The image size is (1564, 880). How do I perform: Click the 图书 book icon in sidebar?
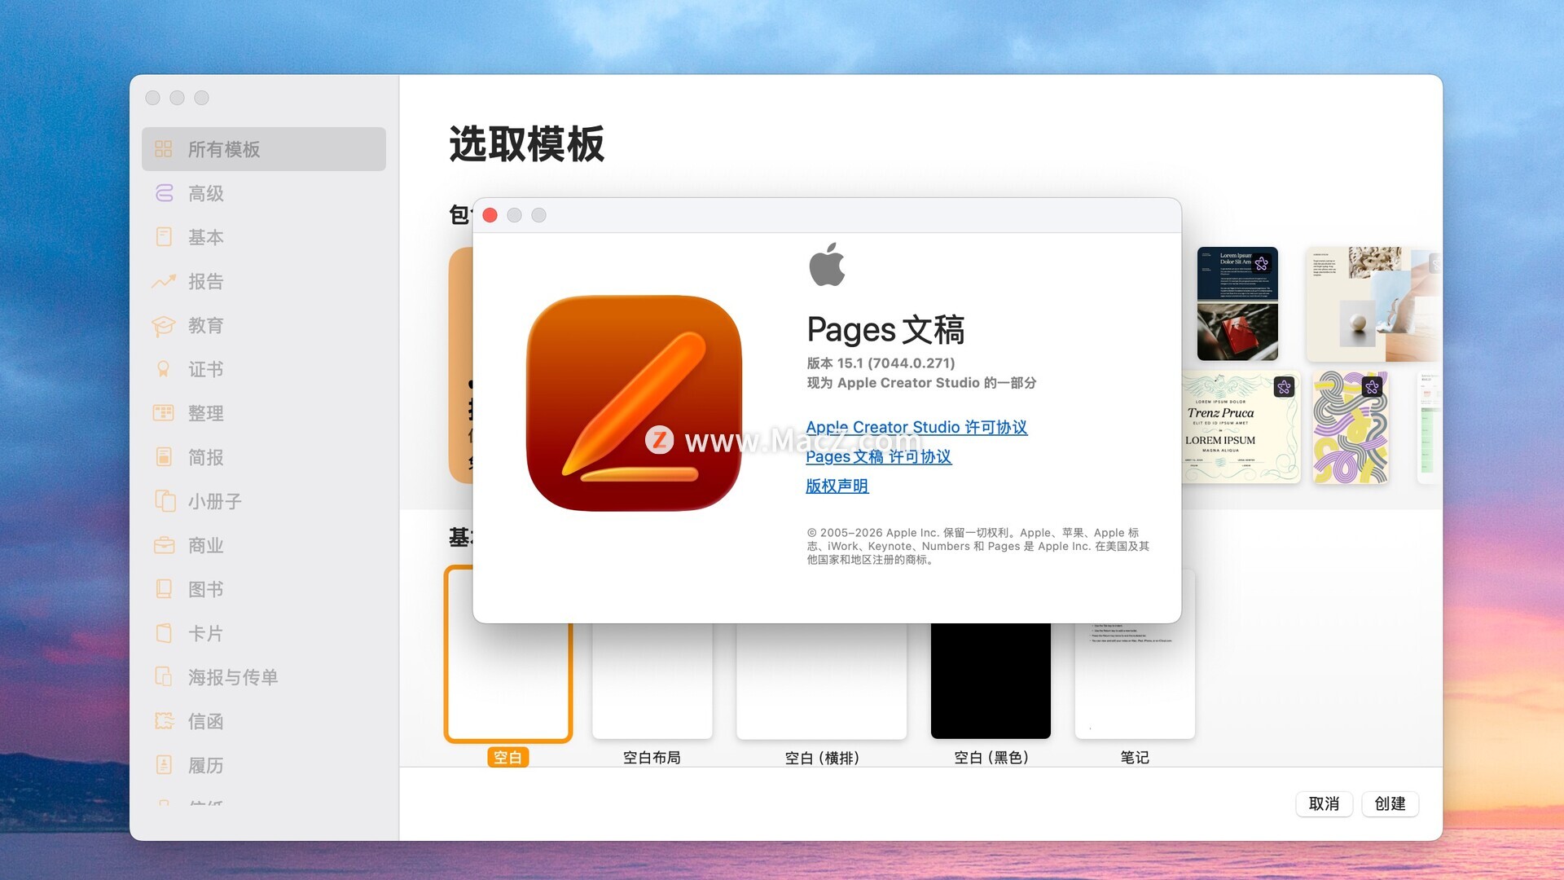(164, 589)
